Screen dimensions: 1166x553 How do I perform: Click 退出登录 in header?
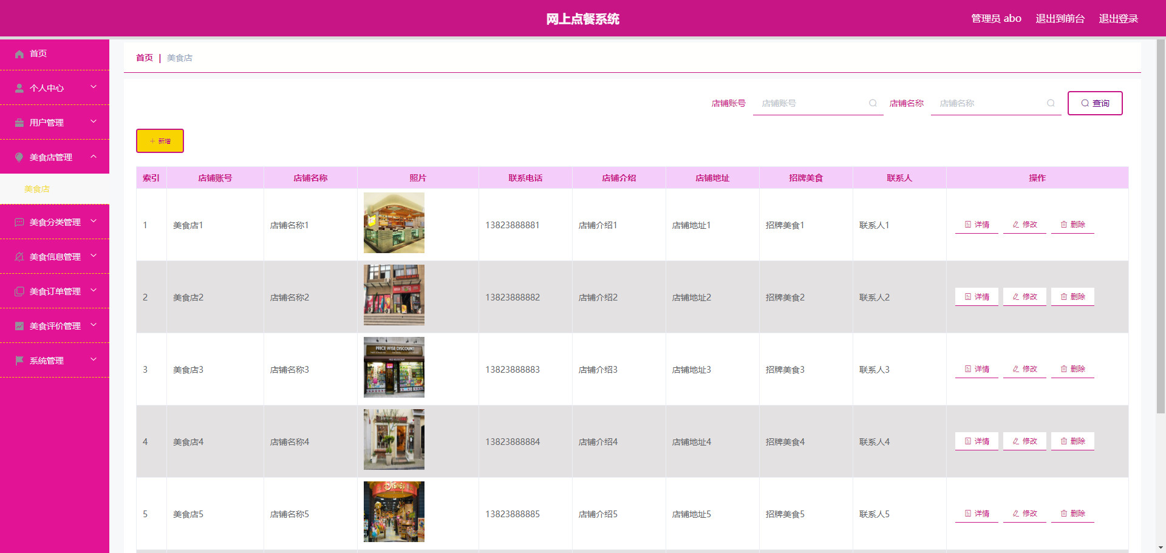(x=1118, y=19)
